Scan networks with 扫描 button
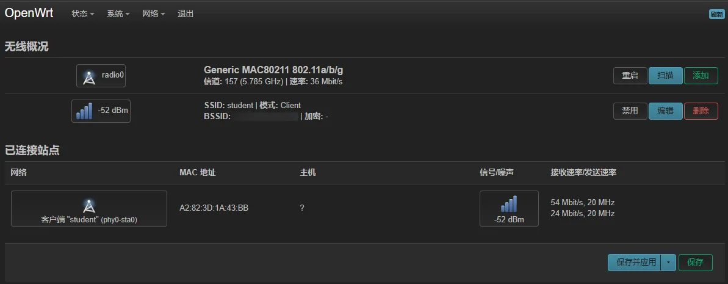This screenshot has height=284, width=728. 665,76
